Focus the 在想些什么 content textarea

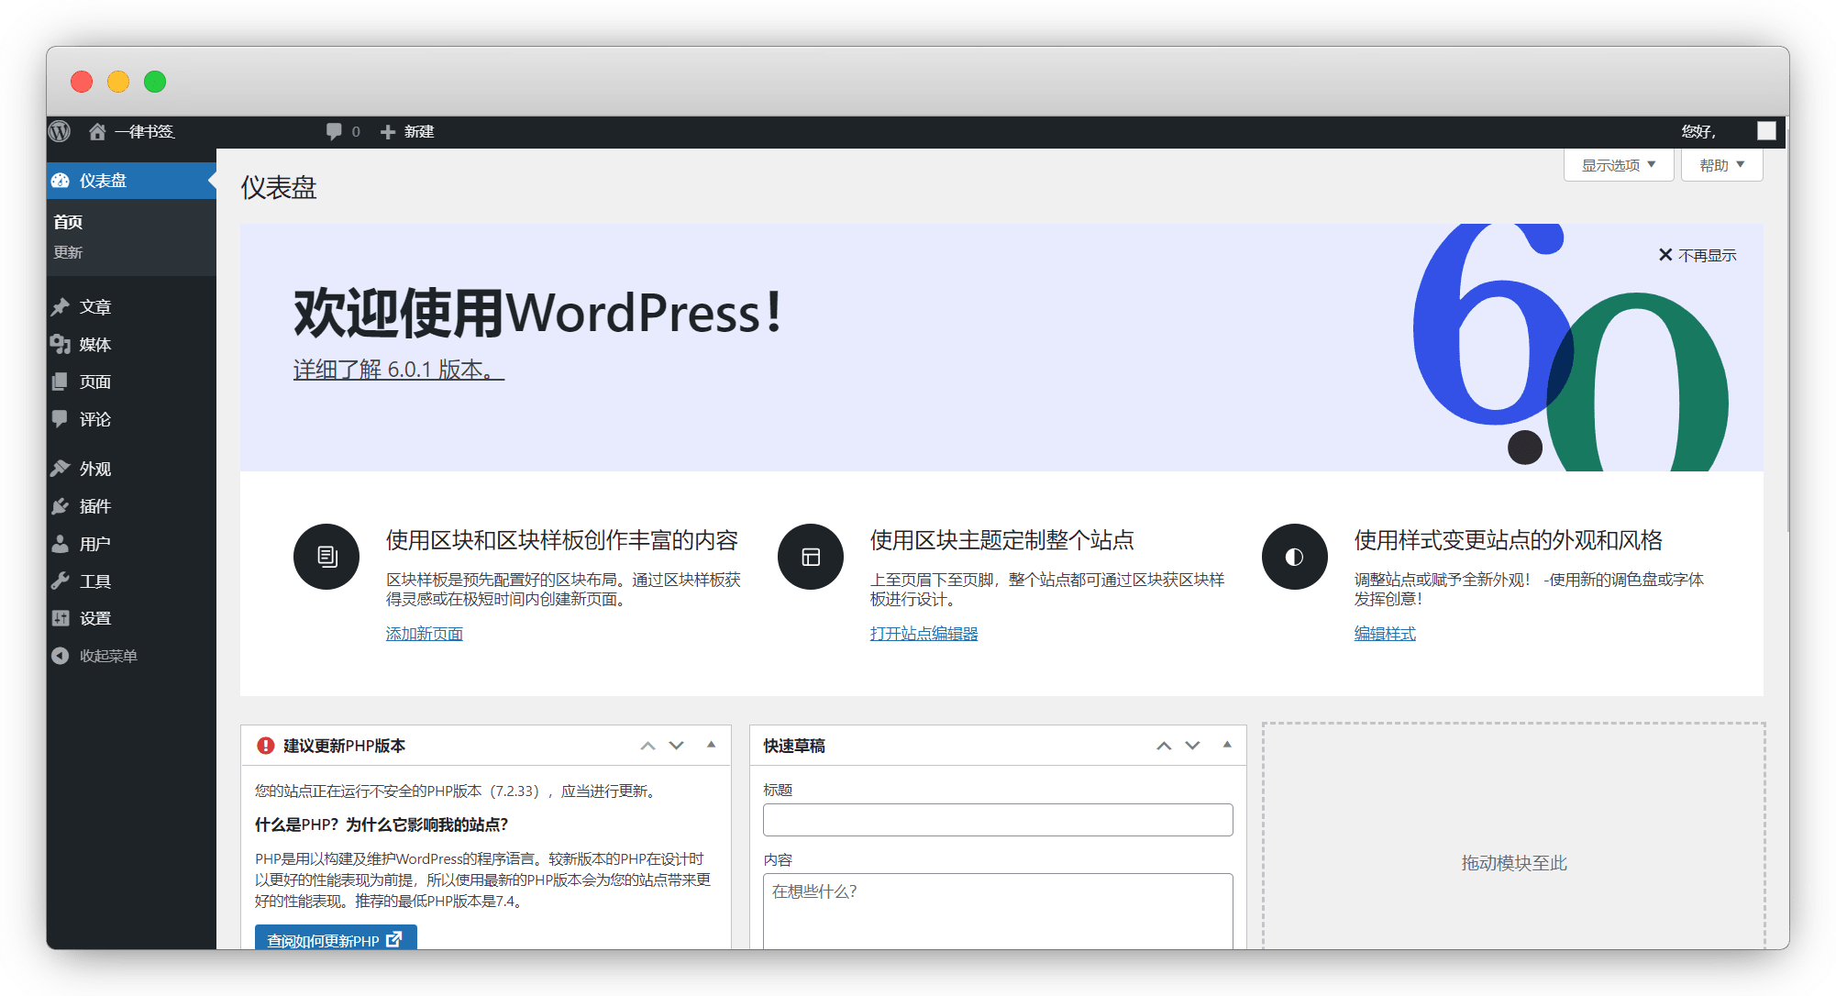coord(998,911)
